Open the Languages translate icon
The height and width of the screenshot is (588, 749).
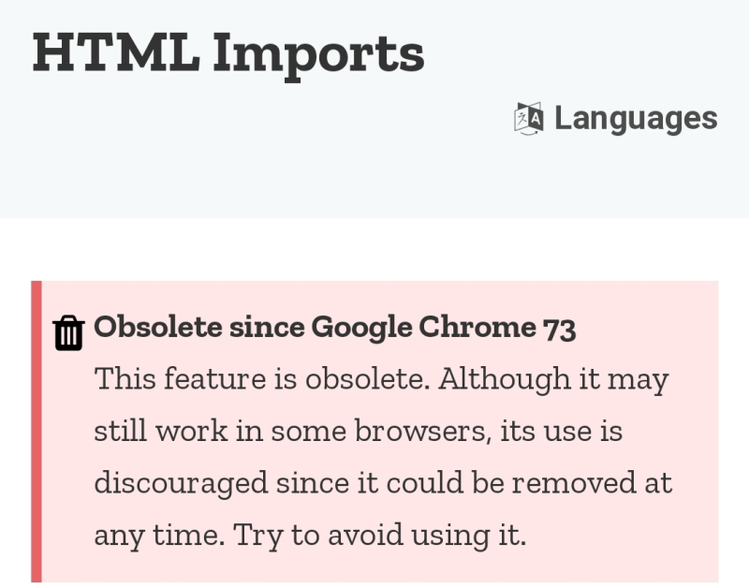pyautogui.click(x=529, y=118)
